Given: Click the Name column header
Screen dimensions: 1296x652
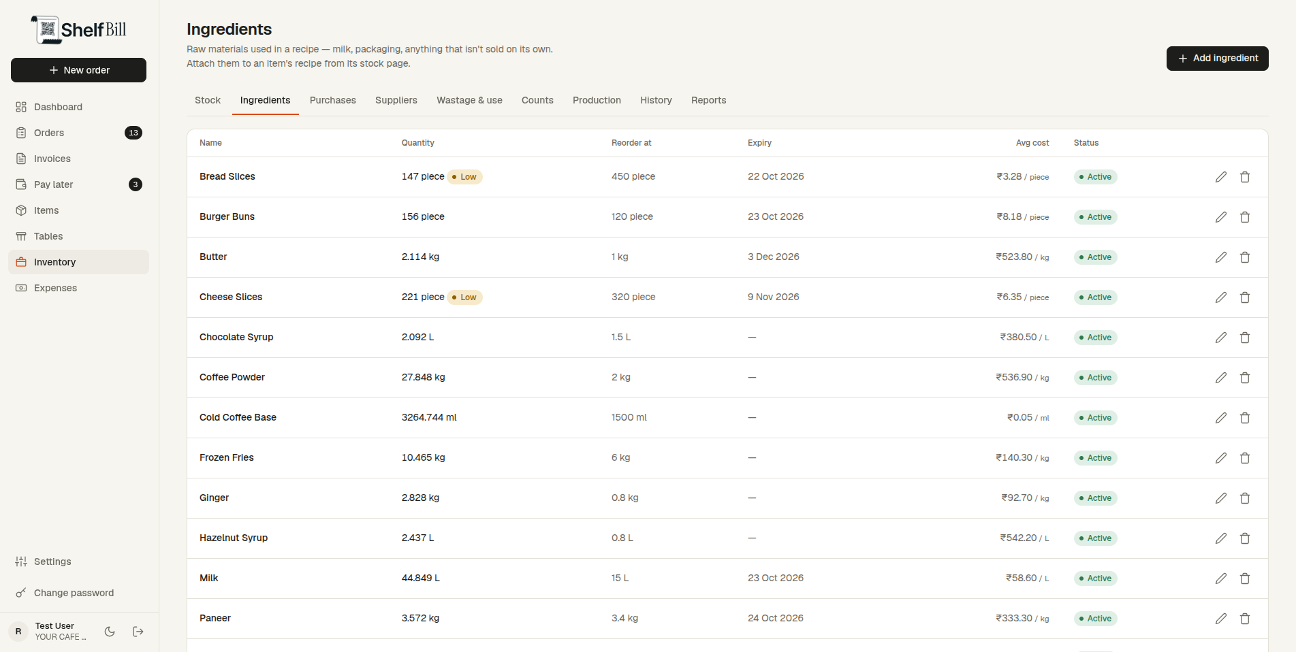Looking at the screenshot, I should tap(210, 143).
